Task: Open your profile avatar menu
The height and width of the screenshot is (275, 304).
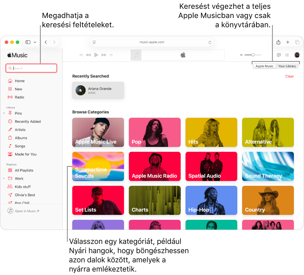Action: (297, 55)
